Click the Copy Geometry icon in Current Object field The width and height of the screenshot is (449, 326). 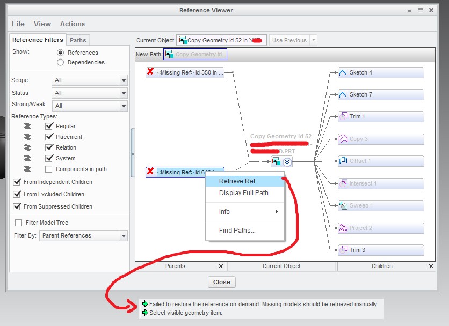coord(183,40)
